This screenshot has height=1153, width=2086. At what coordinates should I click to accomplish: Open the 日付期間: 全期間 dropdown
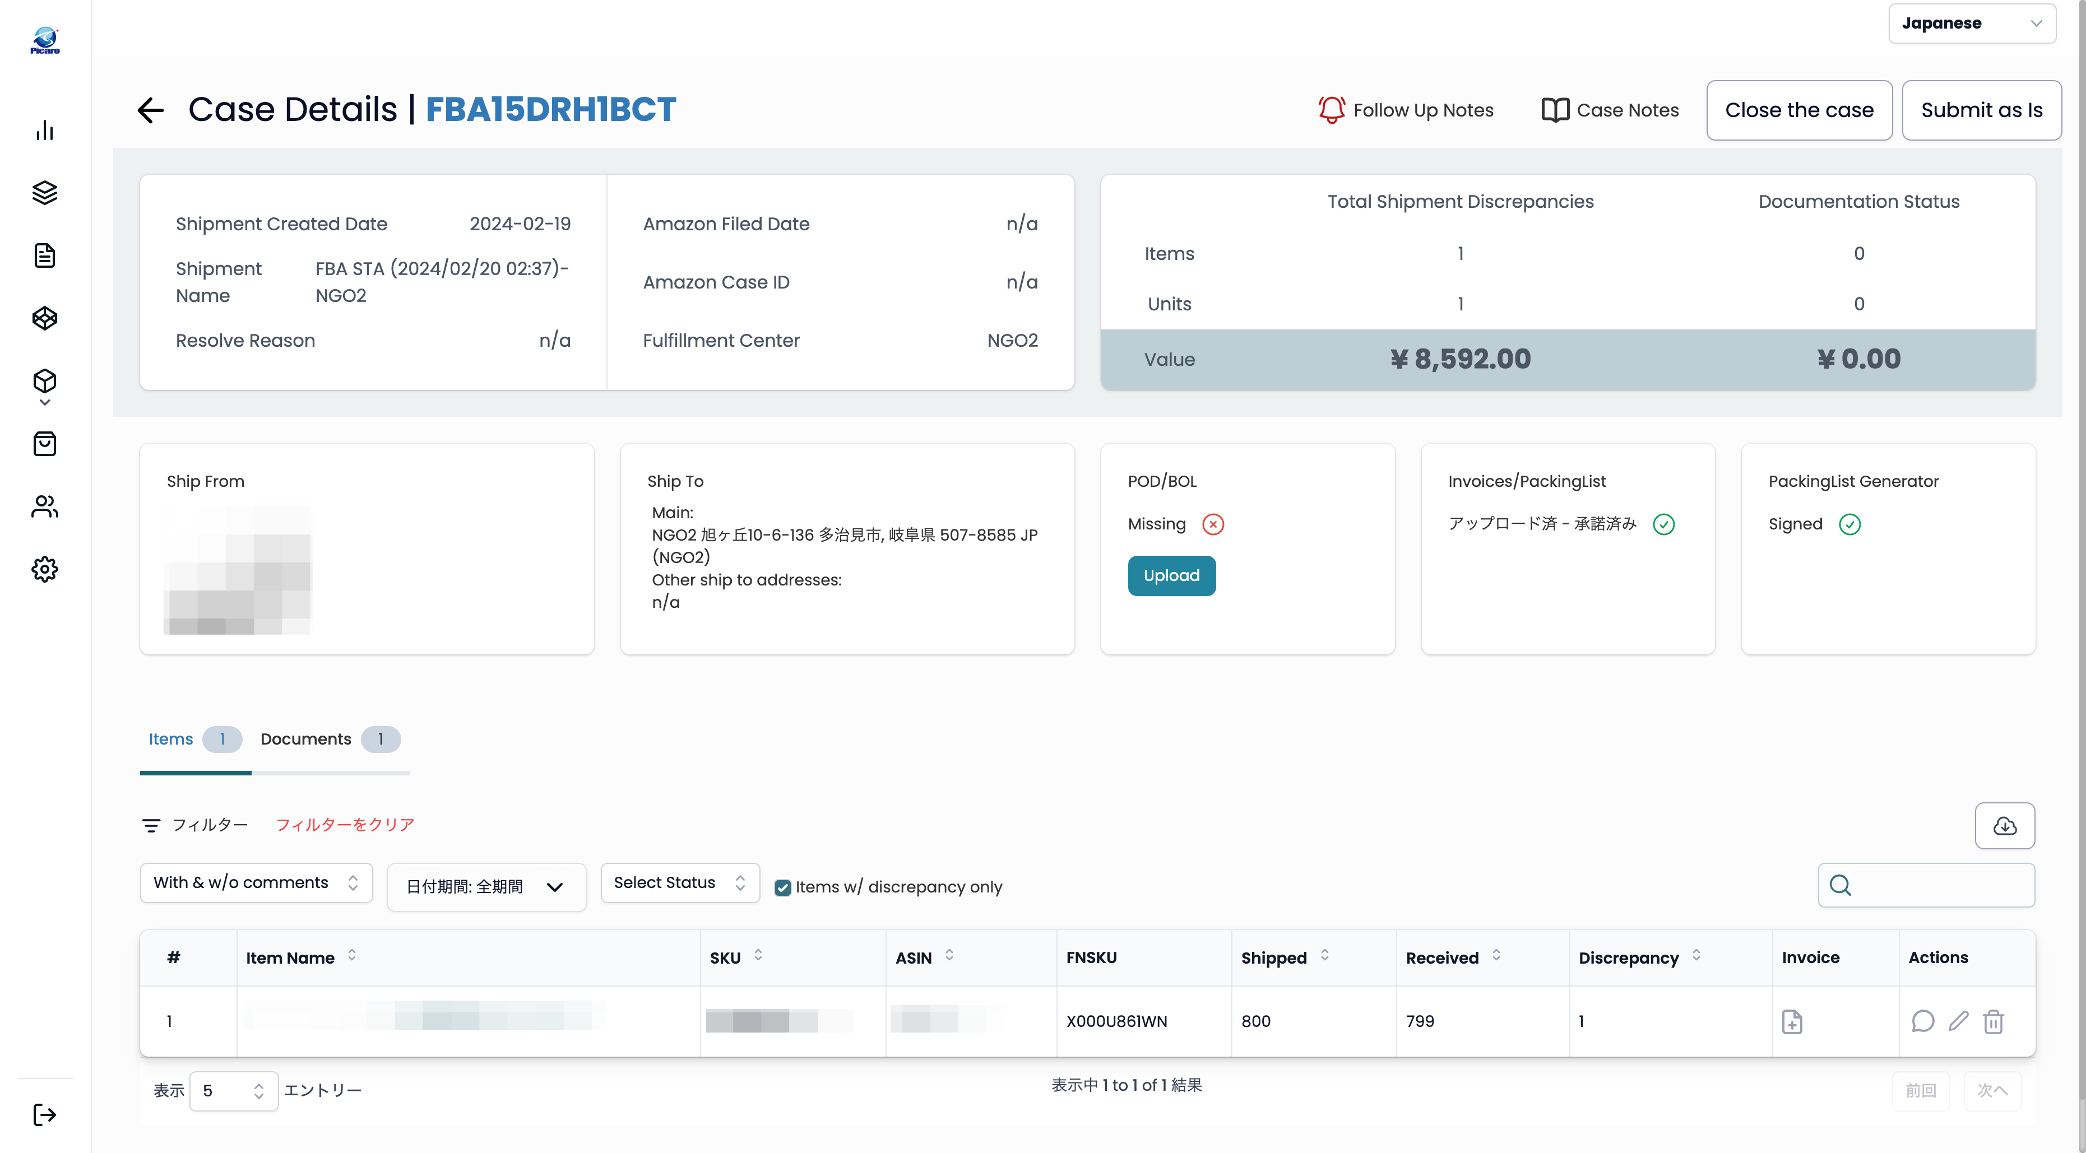point(486,887)
